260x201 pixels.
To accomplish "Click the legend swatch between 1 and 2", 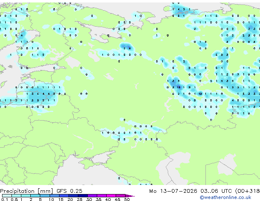I will (x=26, y=196).
